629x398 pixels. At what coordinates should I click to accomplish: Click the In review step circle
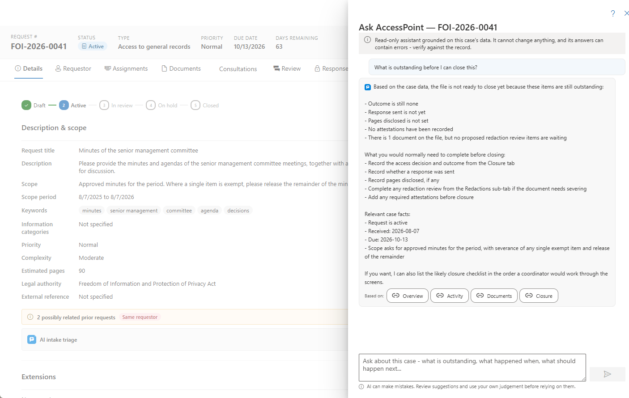[x=104, y=106]
